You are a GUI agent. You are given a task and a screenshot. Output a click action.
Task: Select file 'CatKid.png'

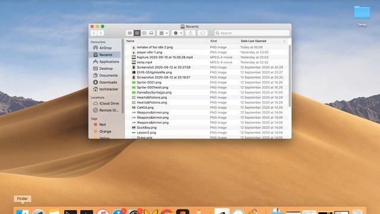145,108
